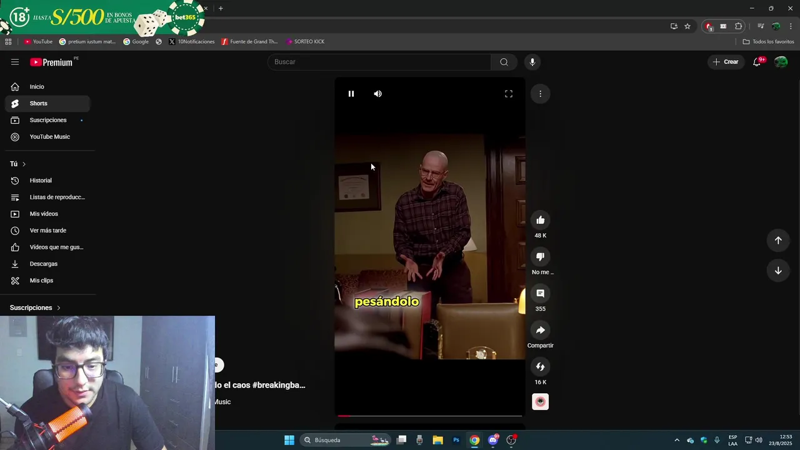This screenshot has width=800, height=450.
Task: Open Ver más tarde
Action: (47, 231)
